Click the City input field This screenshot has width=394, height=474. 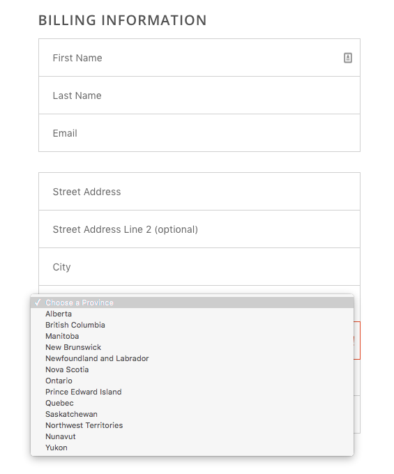[199, 266]
